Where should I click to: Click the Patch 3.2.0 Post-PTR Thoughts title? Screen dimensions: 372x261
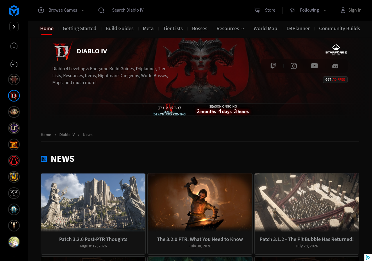point(93,239)
